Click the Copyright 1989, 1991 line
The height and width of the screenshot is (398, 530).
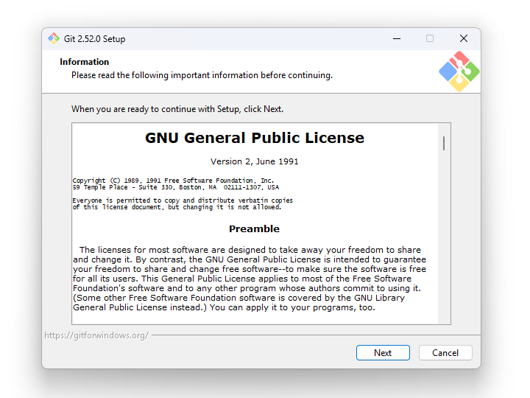[173, 181]
